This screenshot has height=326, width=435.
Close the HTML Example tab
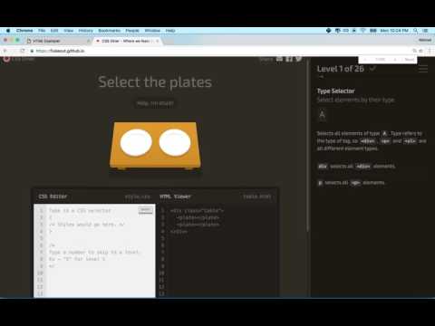(x=88, y=41)
